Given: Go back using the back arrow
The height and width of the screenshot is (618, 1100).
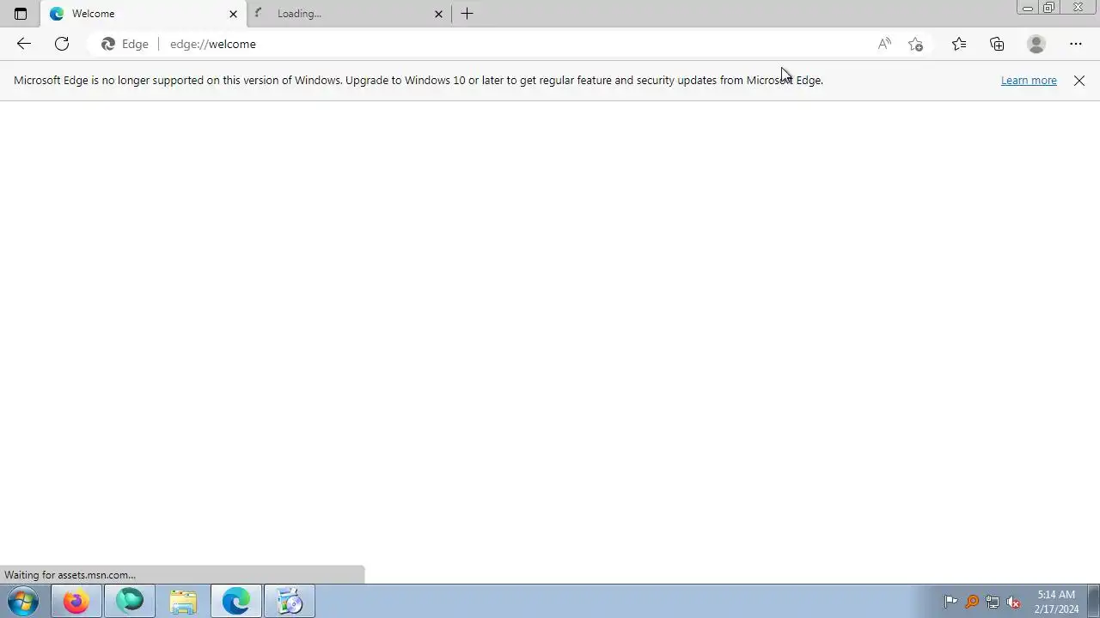Looking at the screenshot, I should [24, 44].
